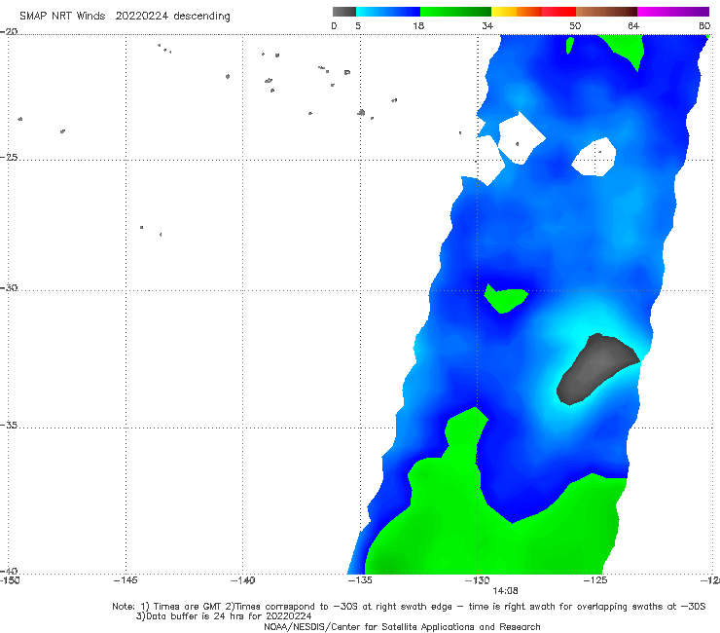Click the color bar label '50'

click(x=575, y=25)
